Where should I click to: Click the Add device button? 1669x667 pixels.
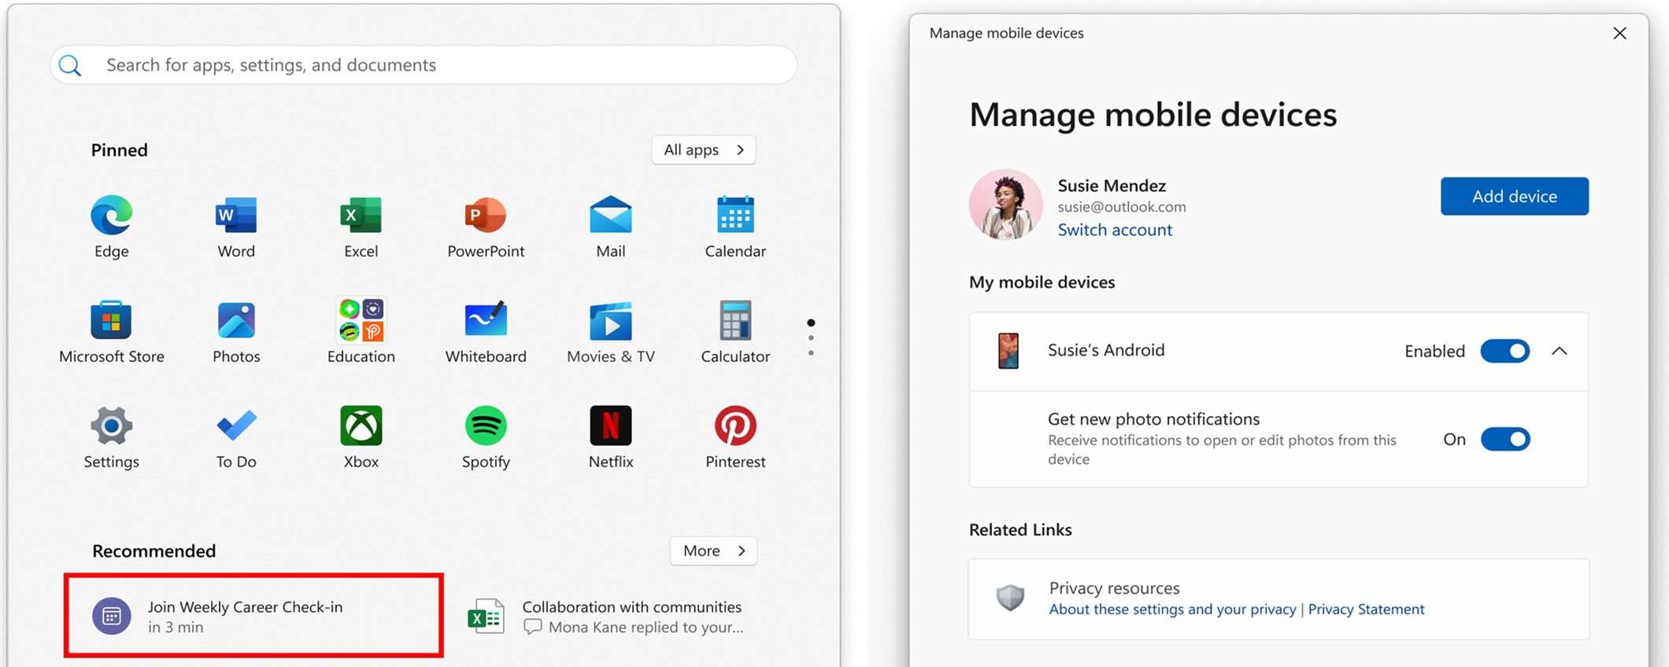point(1515,196)
